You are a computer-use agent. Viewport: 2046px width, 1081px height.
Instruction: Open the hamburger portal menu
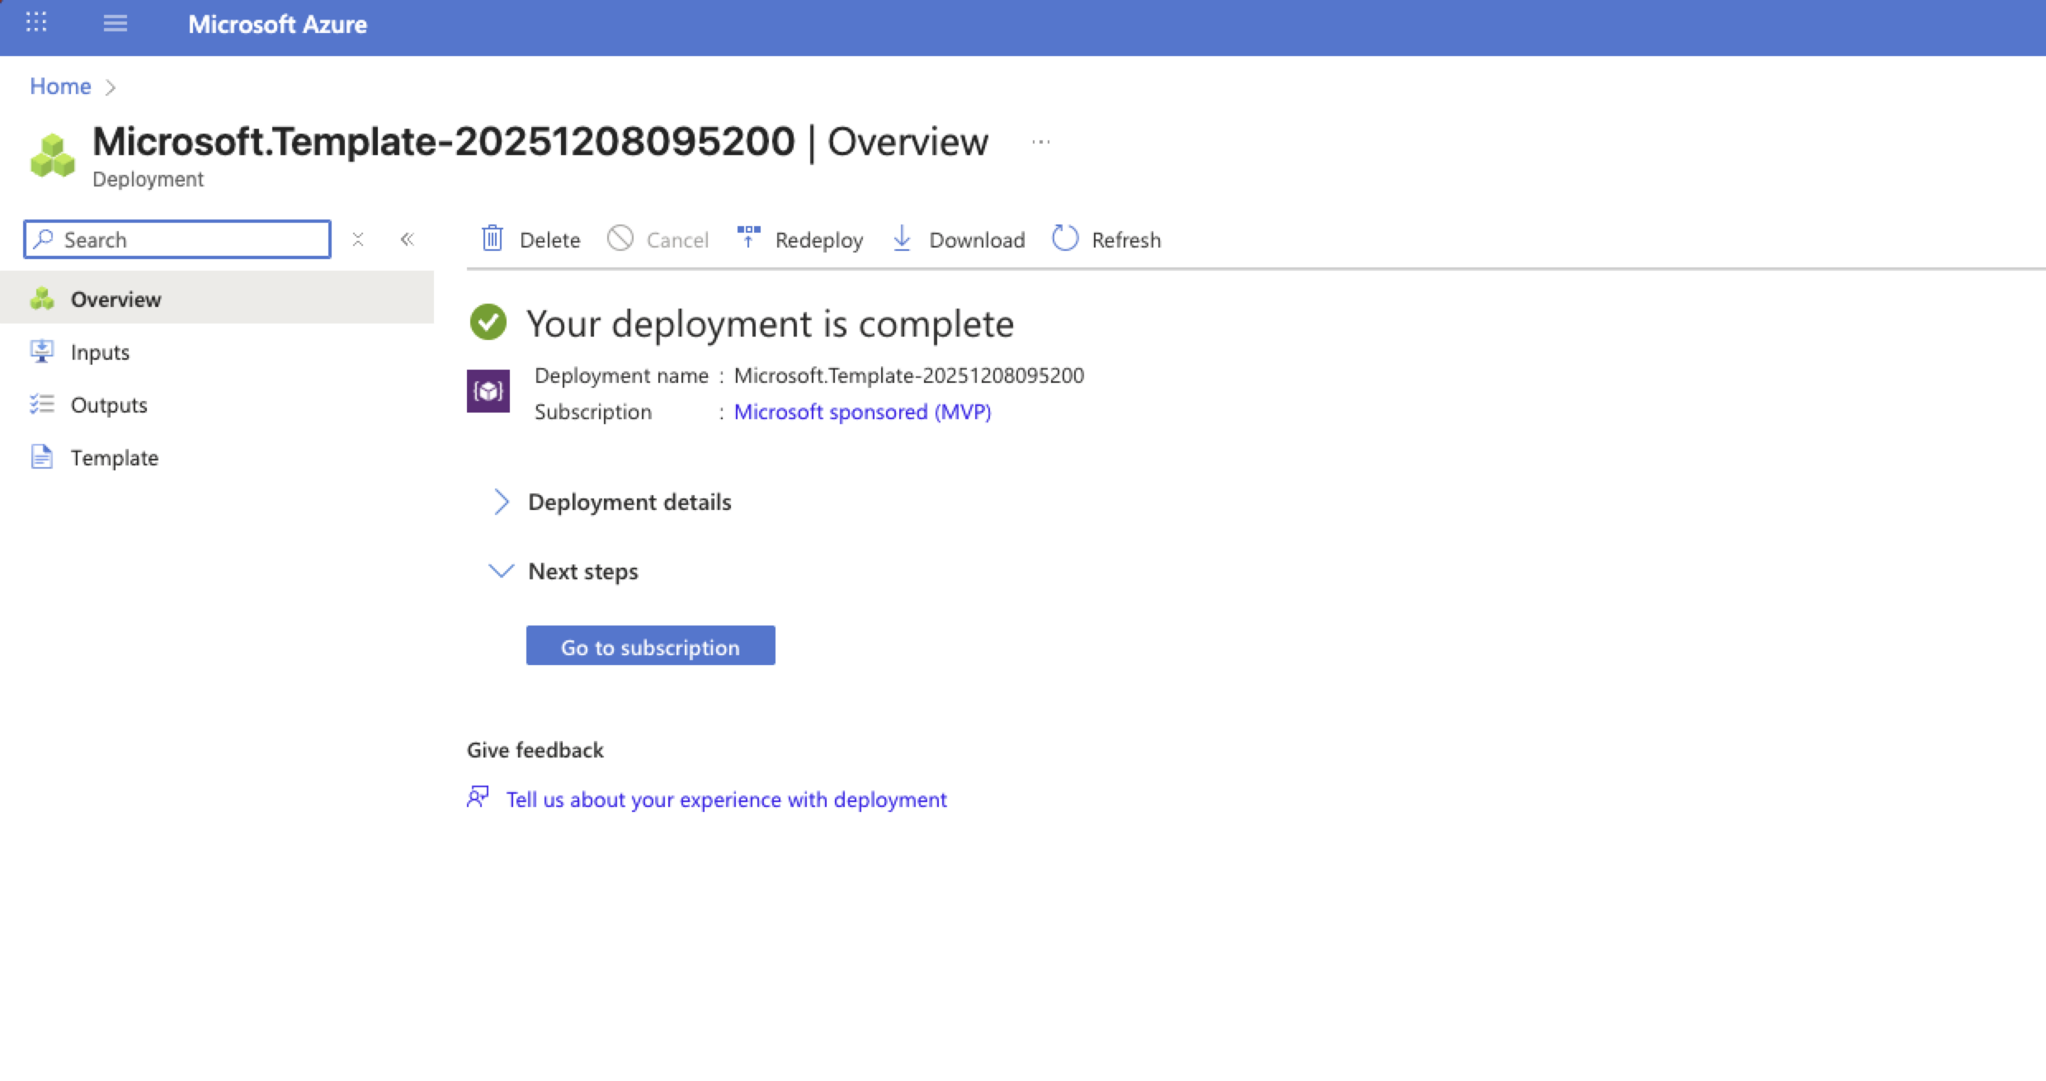[115, 24]
